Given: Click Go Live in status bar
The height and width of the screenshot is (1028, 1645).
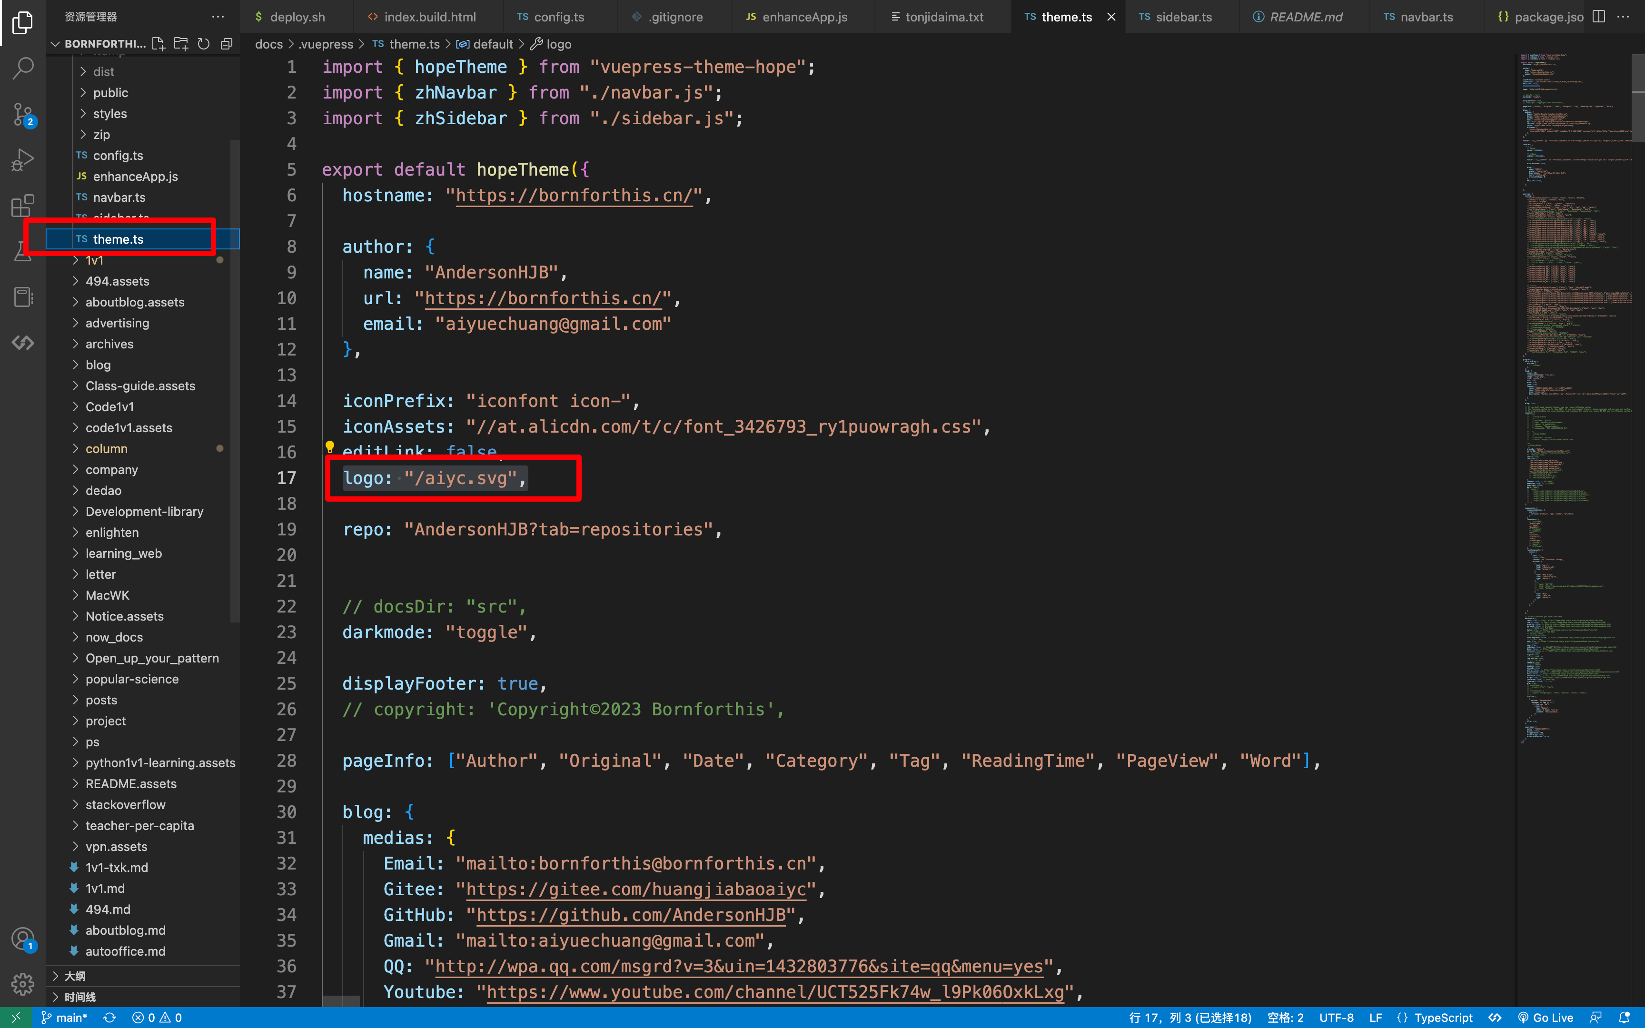Looking at the screenshot, I should [1546, 1017].
